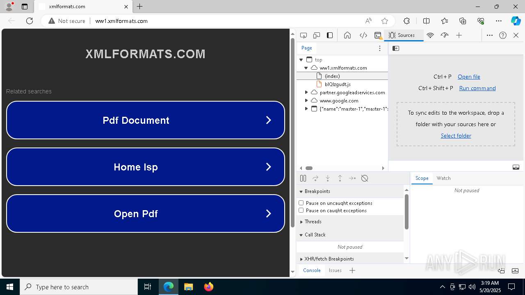Collapse the Call Stack section
Viewport: 525px width, 295px height.
click(x=301, y=235)
